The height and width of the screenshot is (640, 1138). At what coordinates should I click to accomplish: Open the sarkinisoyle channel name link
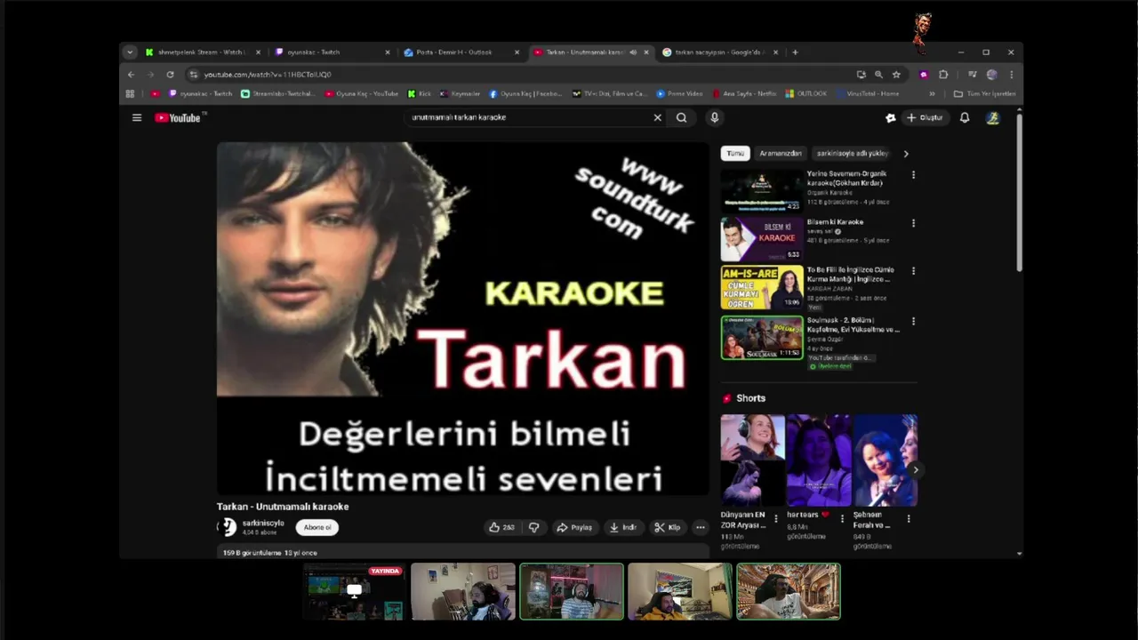tap(263, 523)
